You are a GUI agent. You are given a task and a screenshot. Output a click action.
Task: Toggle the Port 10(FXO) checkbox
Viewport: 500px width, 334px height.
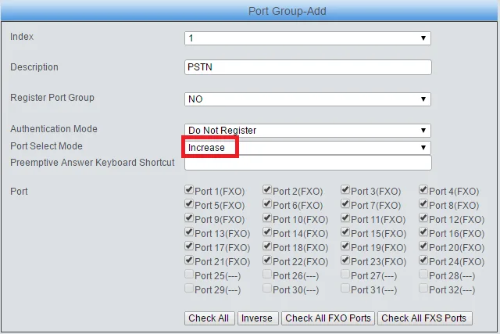[x=267, y=219]
